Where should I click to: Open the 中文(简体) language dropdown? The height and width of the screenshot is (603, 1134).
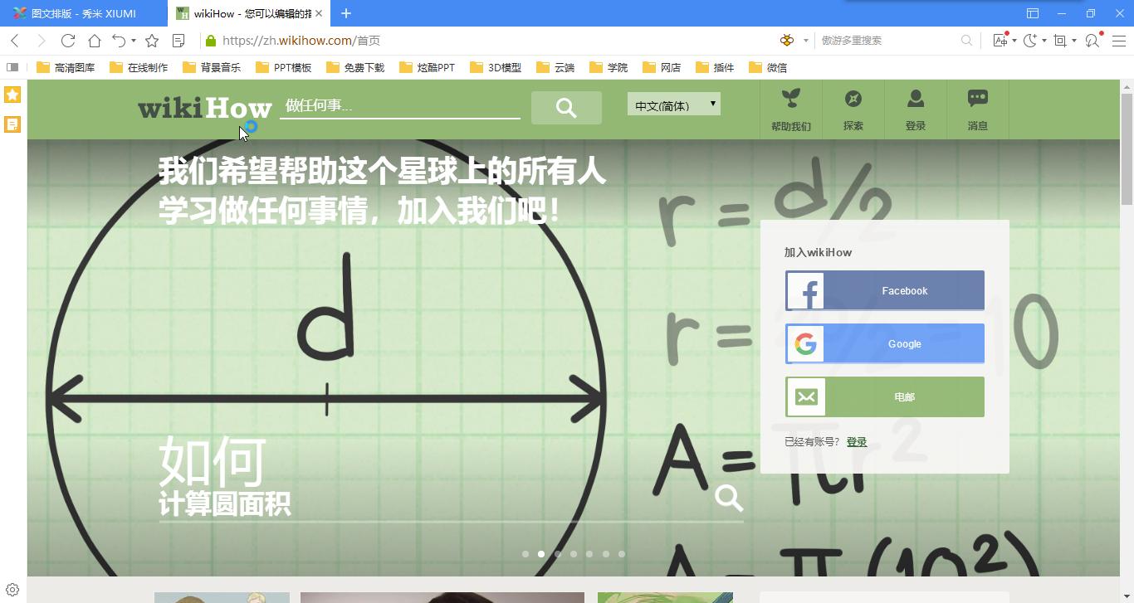coord(672,104)
